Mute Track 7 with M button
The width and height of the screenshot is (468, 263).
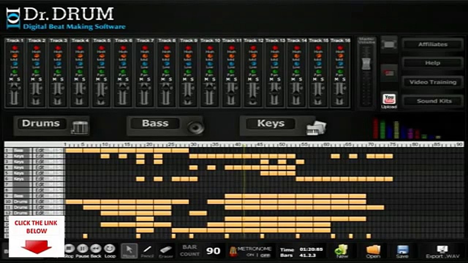(141, 80)
